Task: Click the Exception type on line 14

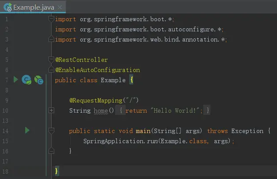Action: (247, 131)
